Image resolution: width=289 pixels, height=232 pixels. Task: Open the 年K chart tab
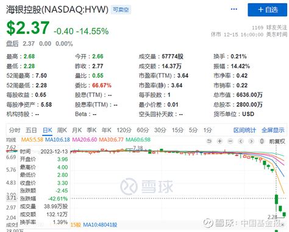point(107,130)
